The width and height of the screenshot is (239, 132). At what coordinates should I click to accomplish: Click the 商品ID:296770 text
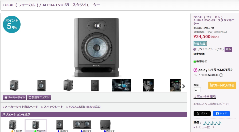pyautogui.click(x=204, y=28)
